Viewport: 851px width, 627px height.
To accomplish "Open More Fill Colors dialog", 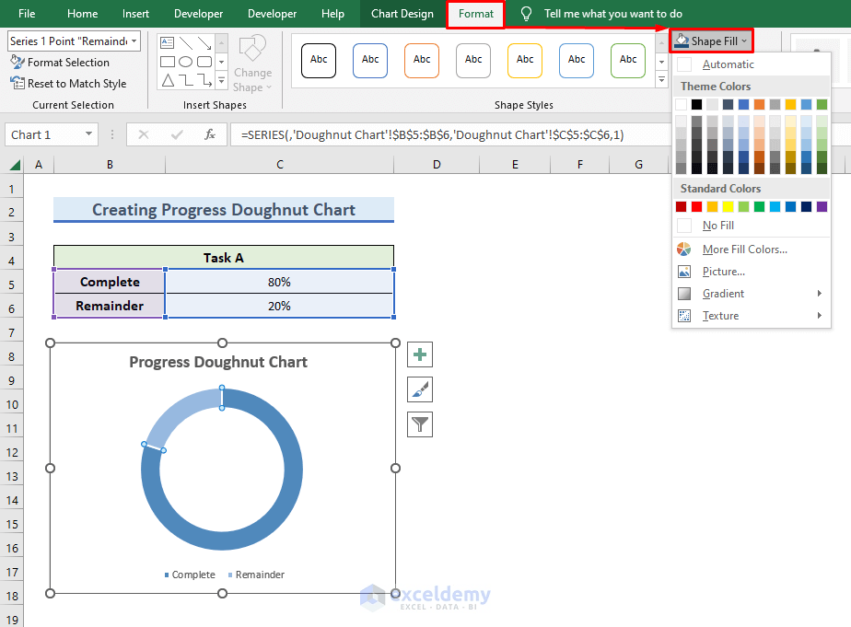I will (744, 249).
